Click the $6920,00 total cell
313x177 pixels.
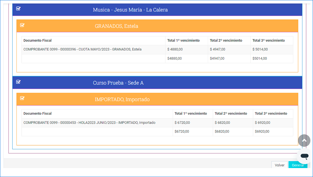point(262,132)
